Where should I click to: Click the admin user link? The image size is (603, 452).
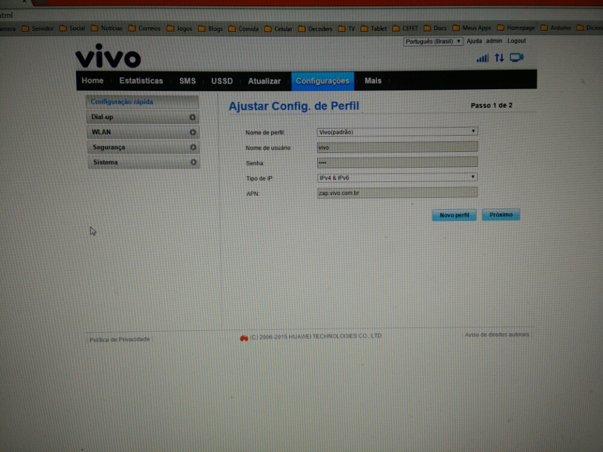pos(494,41)
